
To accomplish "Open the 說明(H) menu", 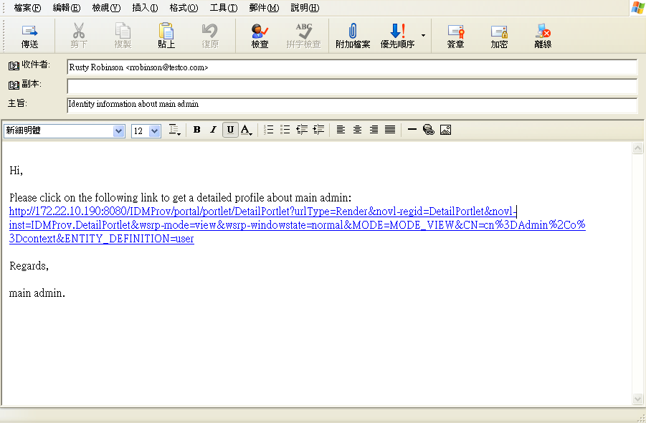I will point(305,8).
